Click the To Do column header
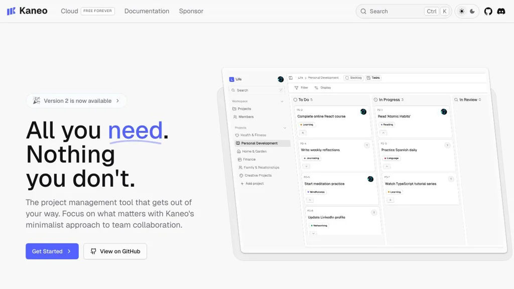 [x=303, y=100]
